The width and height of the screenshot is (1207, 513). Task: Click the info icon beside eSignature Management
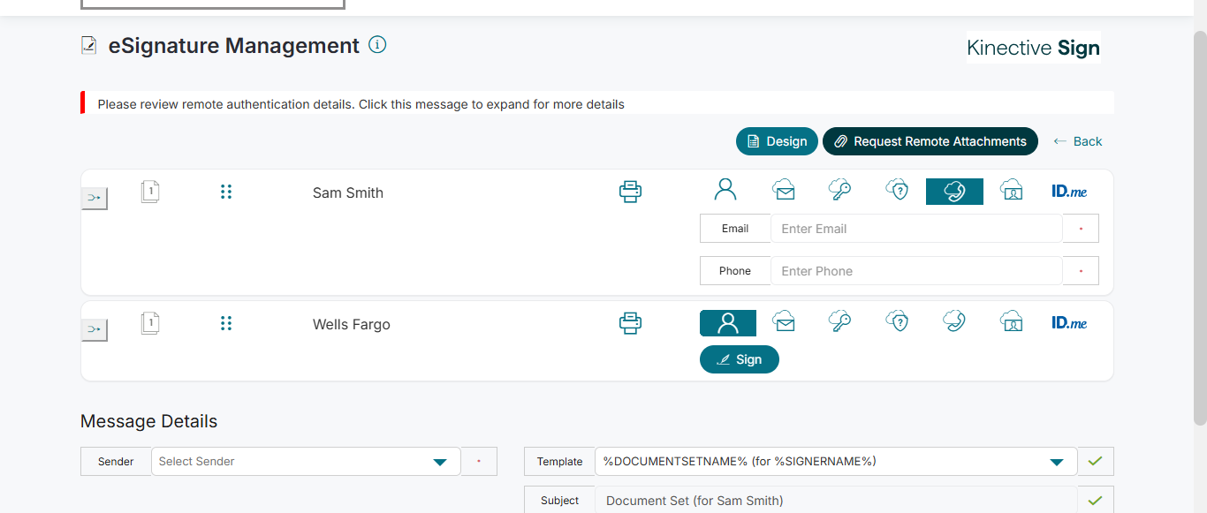pyautogui.click(x=377, y=44)
